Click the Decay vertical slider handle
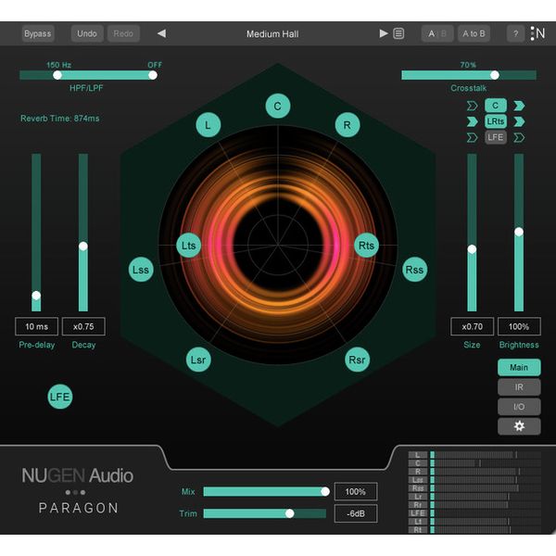556x556 pixels. click(x=83, y=246)
